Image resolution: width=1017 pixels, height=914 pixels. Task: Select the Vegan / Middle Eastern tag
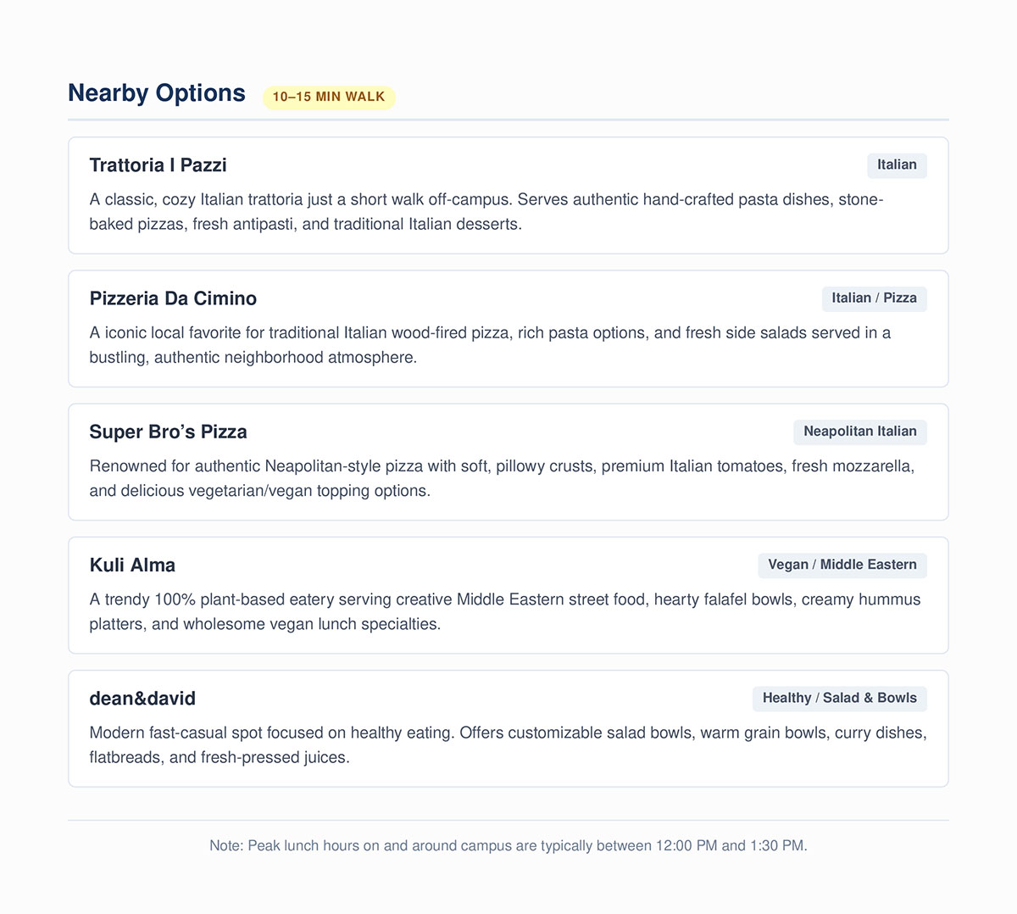[x=842, y=565]
